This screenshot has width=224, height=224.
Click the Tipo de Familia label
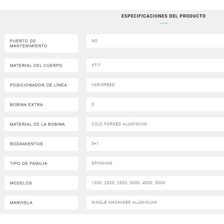(29, 164)
